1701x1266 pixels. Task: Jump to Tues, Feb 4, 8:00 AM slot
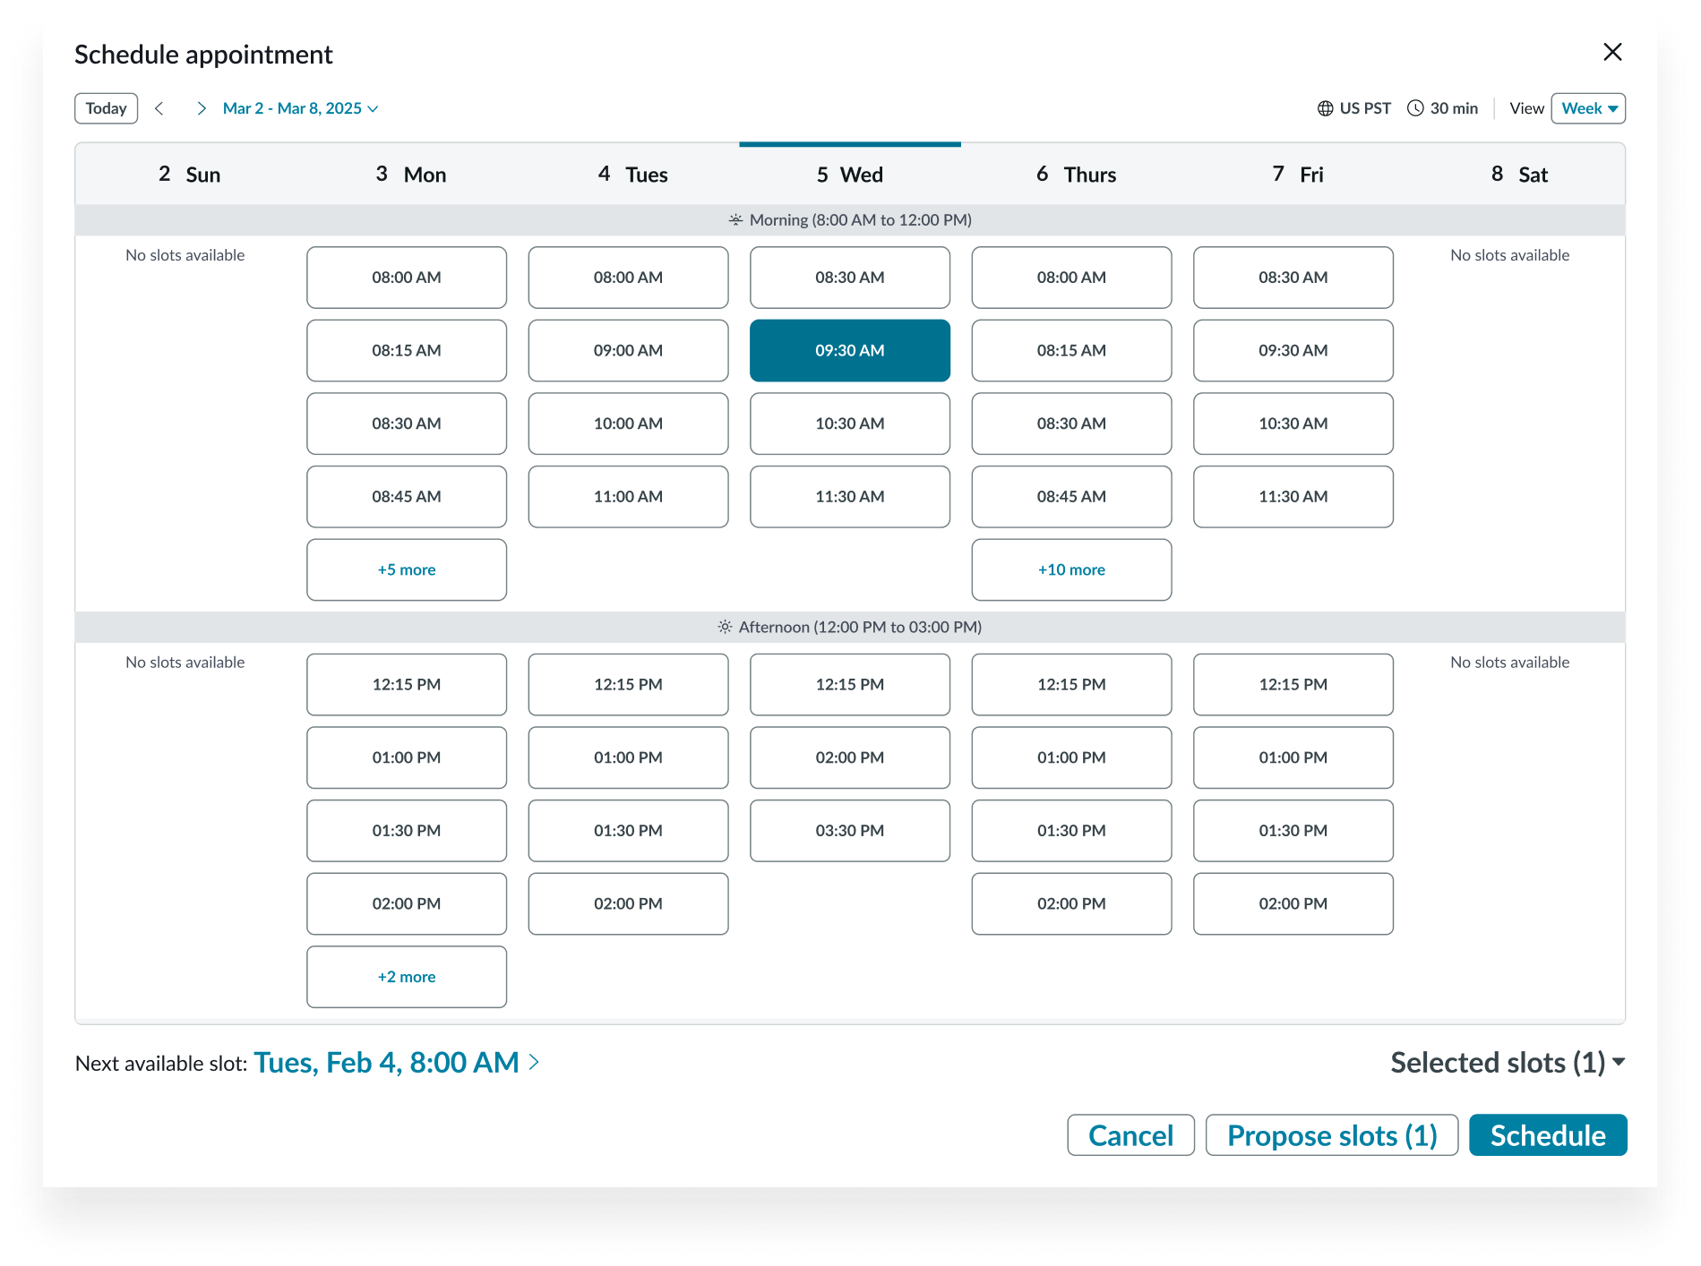coord(386,1063)
